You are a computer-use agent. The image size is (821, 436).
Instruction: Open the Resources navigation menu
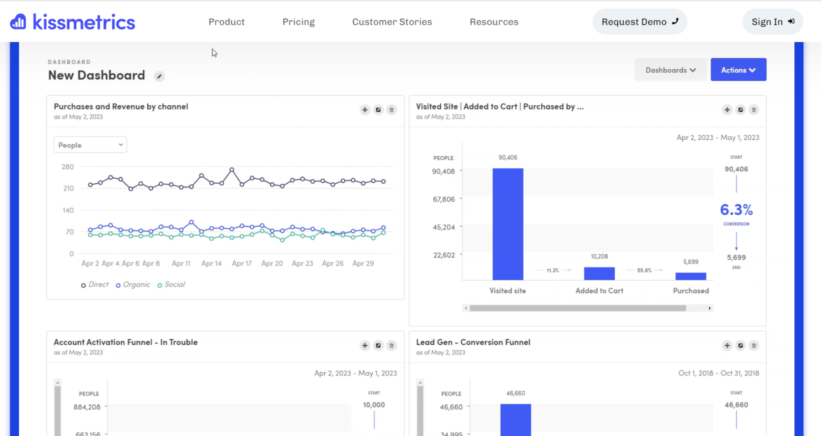tap(493, 22)
